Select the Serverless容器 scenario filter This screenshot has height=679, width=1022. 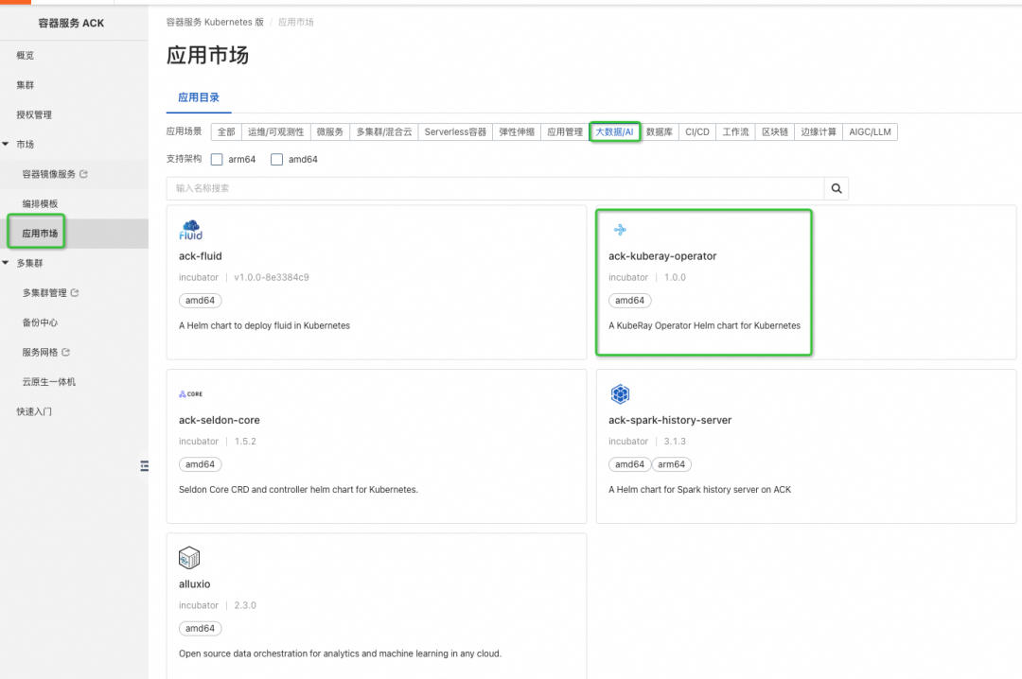(x=455, y=131)
